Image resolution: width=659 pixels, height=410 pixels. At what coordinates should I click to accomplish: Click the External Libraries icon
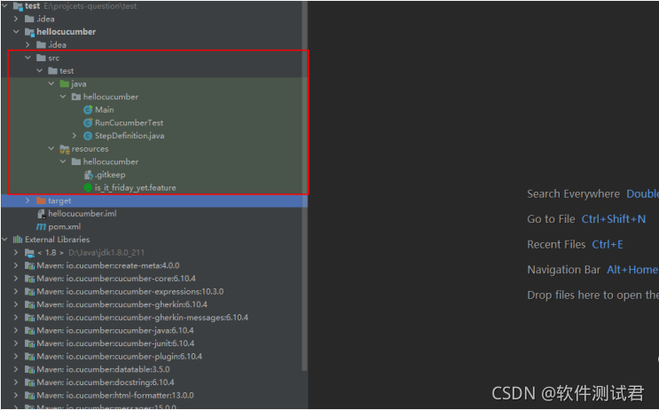[x=18, y=240]
